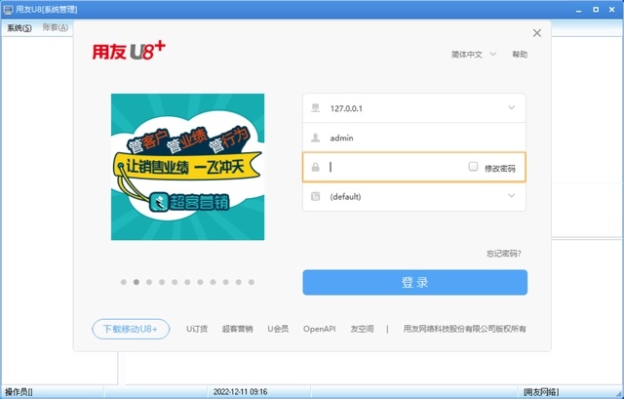The width and height of the screenshot is (624, 399).
Task: Open the 账套(A) menu
Action: 56,27
